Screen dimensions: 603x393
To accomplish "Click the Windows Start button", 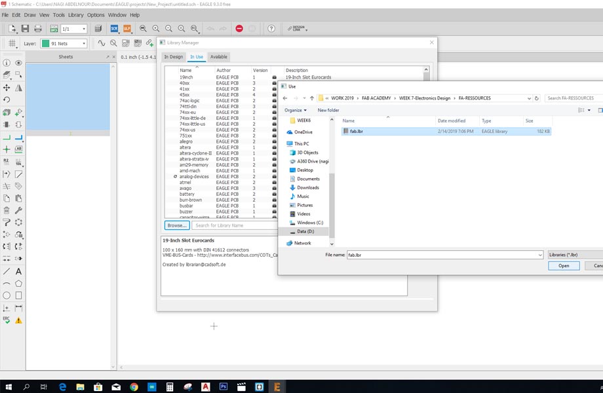I will pos(9,386).
